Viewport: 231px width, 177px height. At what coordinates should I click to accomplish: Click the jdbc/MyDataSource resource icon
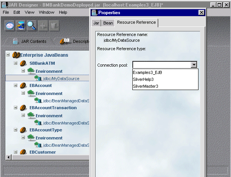38,78
